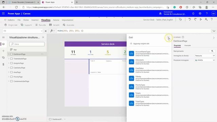Select the TicketTypes data source

pos(149,103)
